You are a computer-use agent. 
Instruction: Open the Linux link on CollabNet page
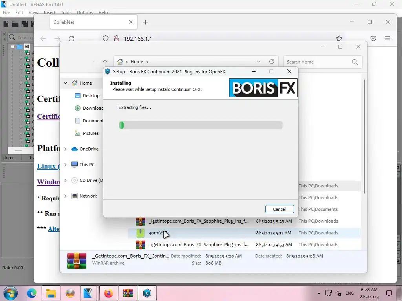point(48,166)
